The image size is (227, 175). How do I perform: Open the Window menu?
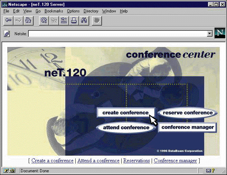(109, 11)
